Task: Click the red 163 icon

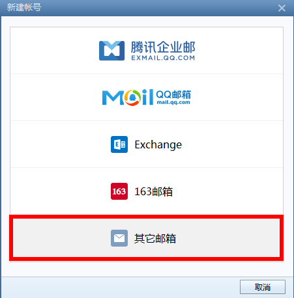Action: click(119, 191)
